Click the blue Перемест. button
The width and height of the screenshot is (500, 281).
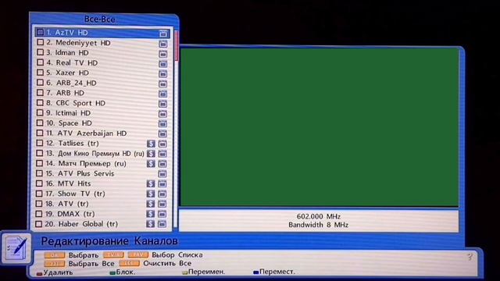(x=274, y=272)
